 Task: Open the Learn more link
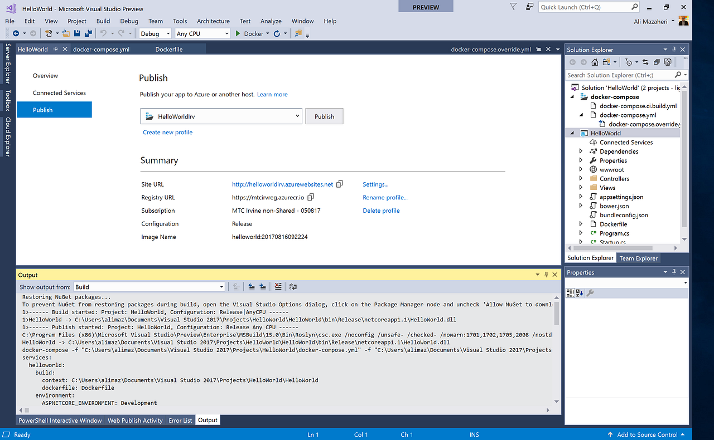pos(272,94)
